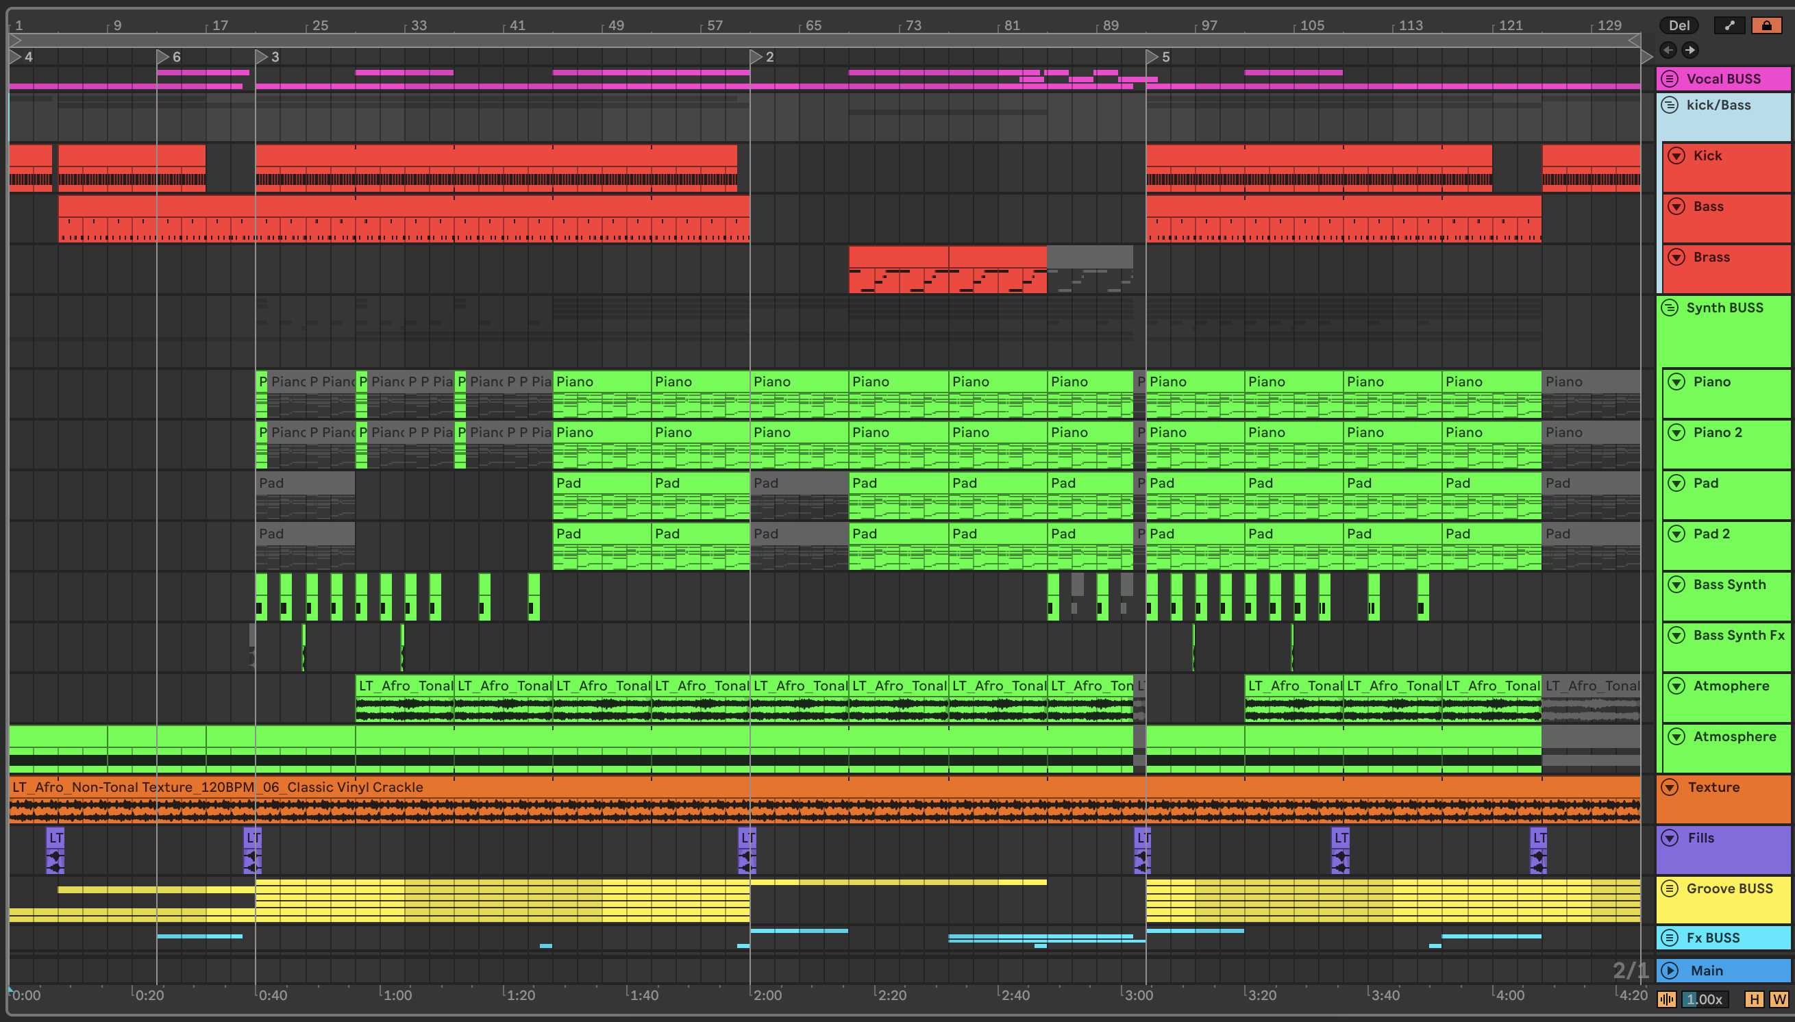Screen dimensions: 1795x1022
Task: Toggle the automation mode button
Action: tap(1729, 25)
